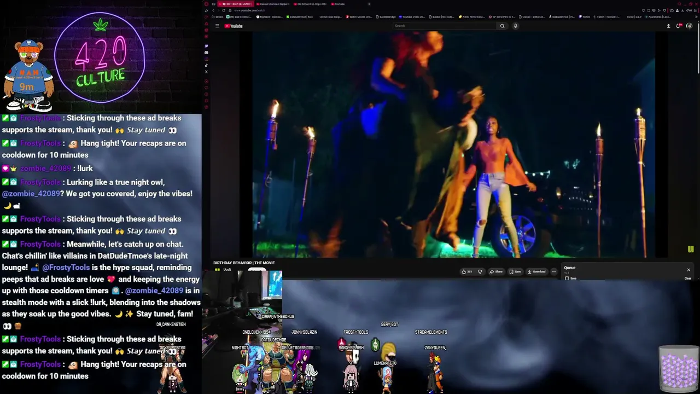
Task: Open the YouTube upload/create icon
Action: tap(668, 26)
